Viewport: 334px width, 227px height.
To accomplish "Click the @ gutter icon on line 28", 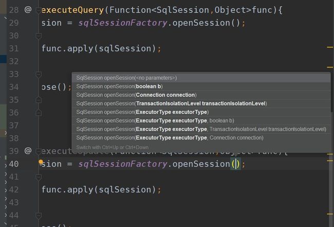I will (28, 9).
